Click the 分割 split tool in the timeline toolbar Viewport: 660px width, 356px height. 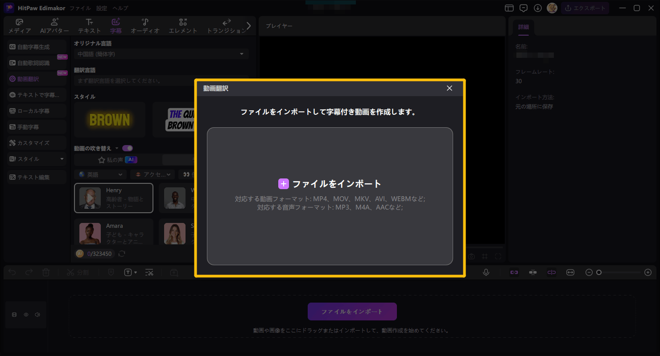(79, 272)
